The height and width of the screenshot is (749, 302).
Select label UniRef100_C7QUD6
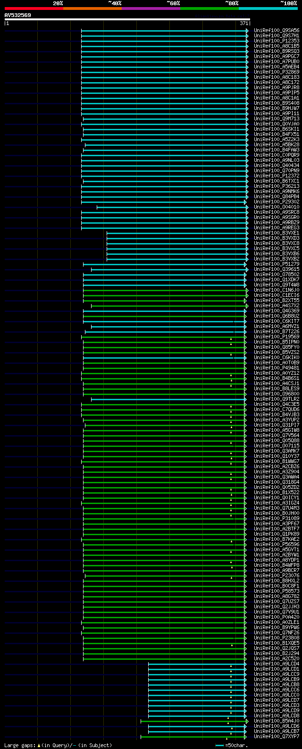[277, 409]
